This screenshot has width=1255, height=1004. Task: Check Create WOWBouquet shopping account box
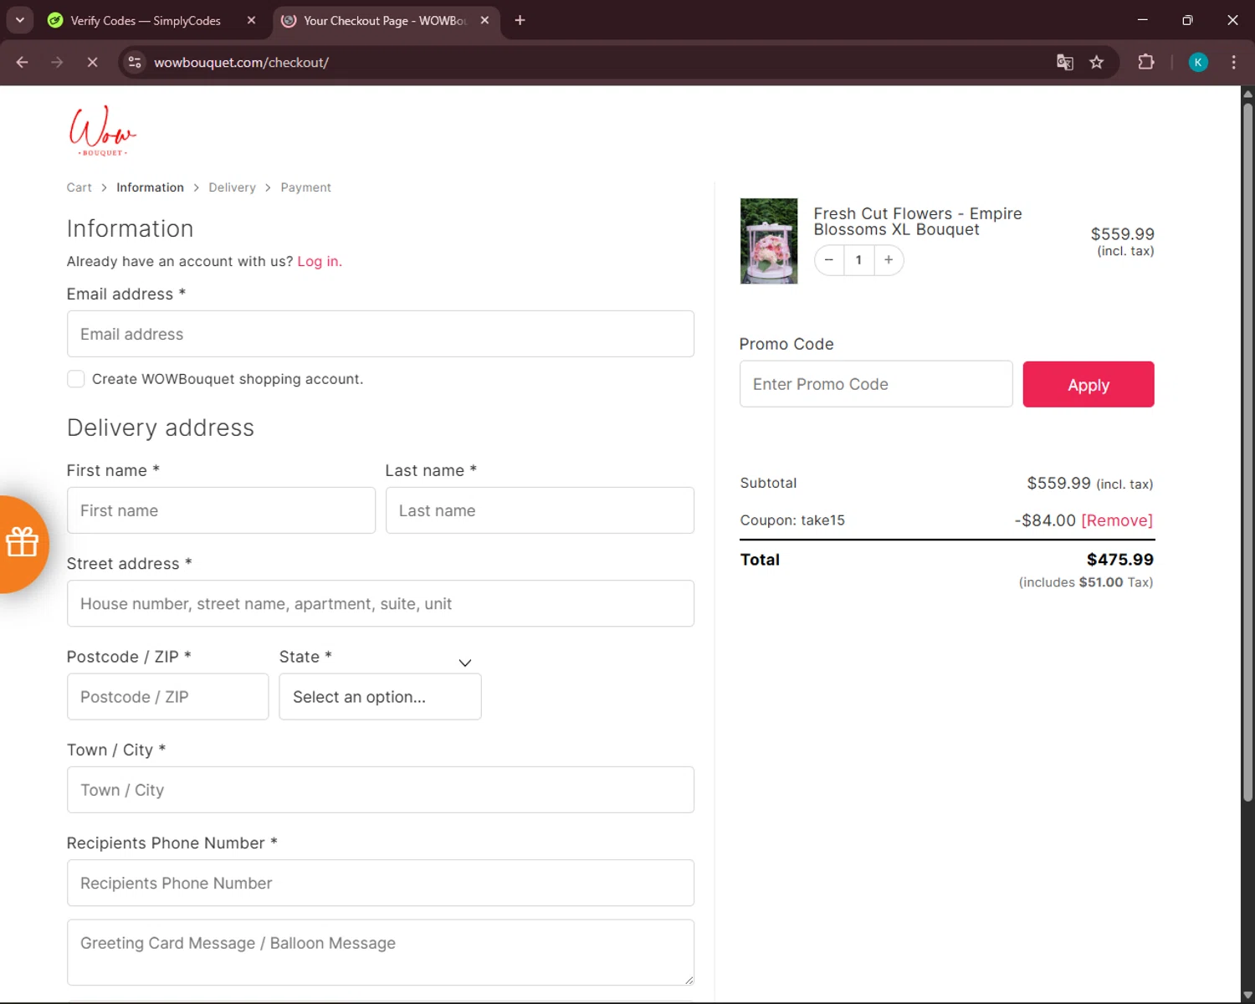(76, 379)
